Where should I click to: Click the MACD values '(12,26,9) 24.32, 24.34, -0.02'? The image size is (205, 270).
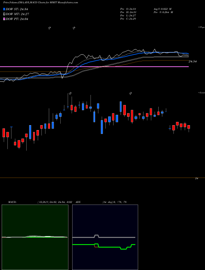55,202
